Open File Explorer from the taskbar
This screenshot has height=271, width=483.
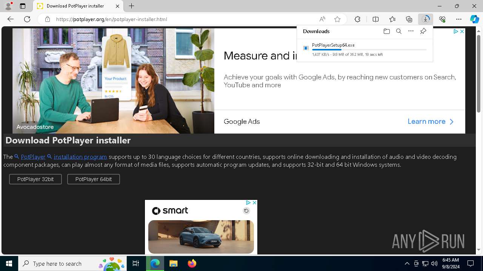173,263
